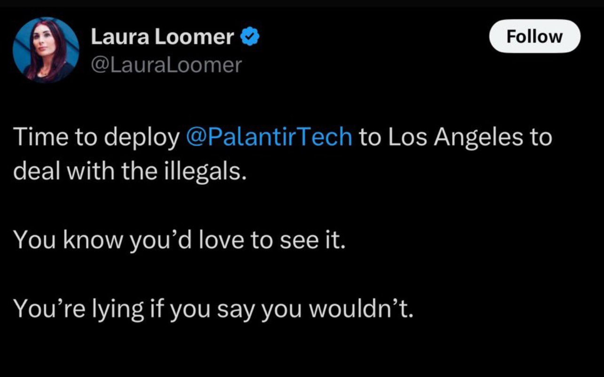Image resolution: width=604 pixels, height=377 pixels.
Task: Open Laura Loomer's profile picture
Action: pyautogui.click(x=46, y=50)
